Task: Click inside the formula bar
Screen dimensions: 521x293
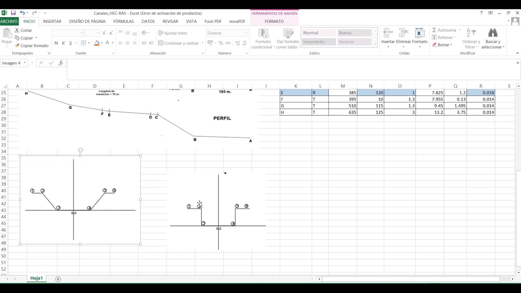Action: tap(291, 69)
